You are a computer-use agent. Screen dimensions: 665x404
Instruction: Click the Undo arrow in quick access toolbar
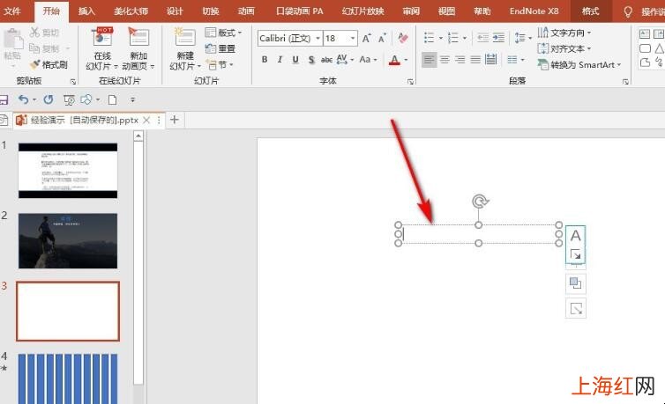24,99
